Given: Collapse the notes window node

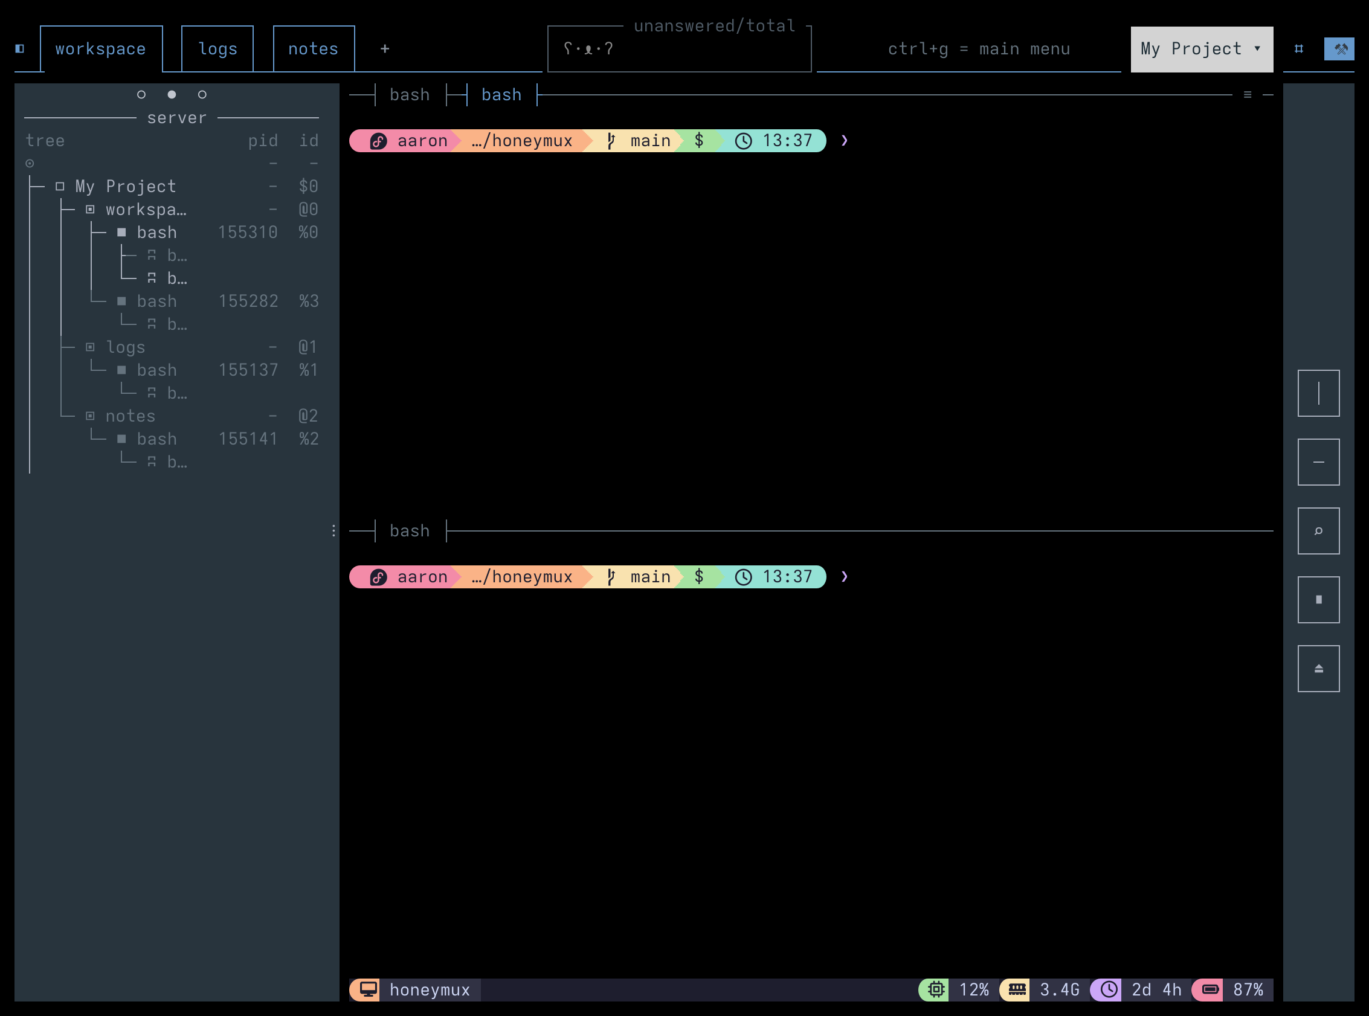Looking at the screenshot, I should (91, 416).
